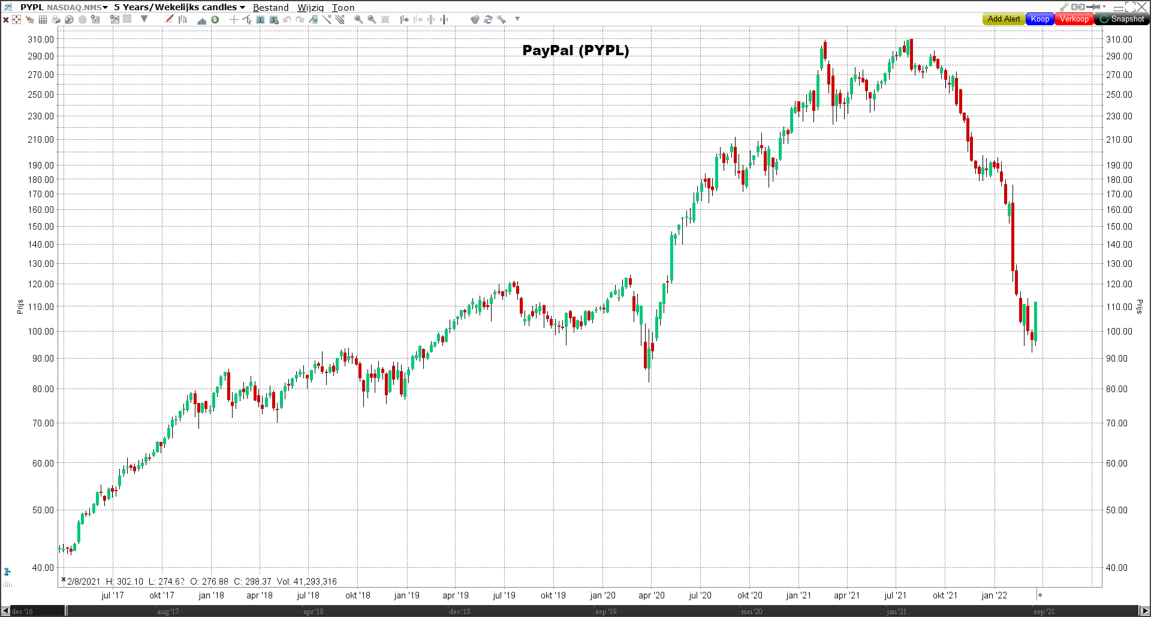Zoom out with the magnifier minus icon
The height and width of the screenshot is (617, 1151).
[372, 19]
